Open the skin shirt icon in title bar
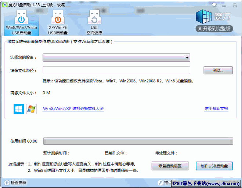 point(214,5)
